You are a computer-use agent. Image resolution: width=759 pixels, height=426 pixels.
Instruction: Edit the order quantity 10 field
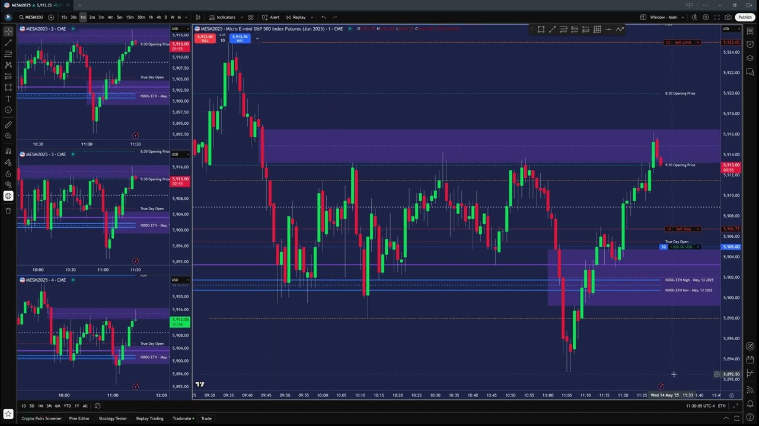pyautogui.click(x=222, y=40)
